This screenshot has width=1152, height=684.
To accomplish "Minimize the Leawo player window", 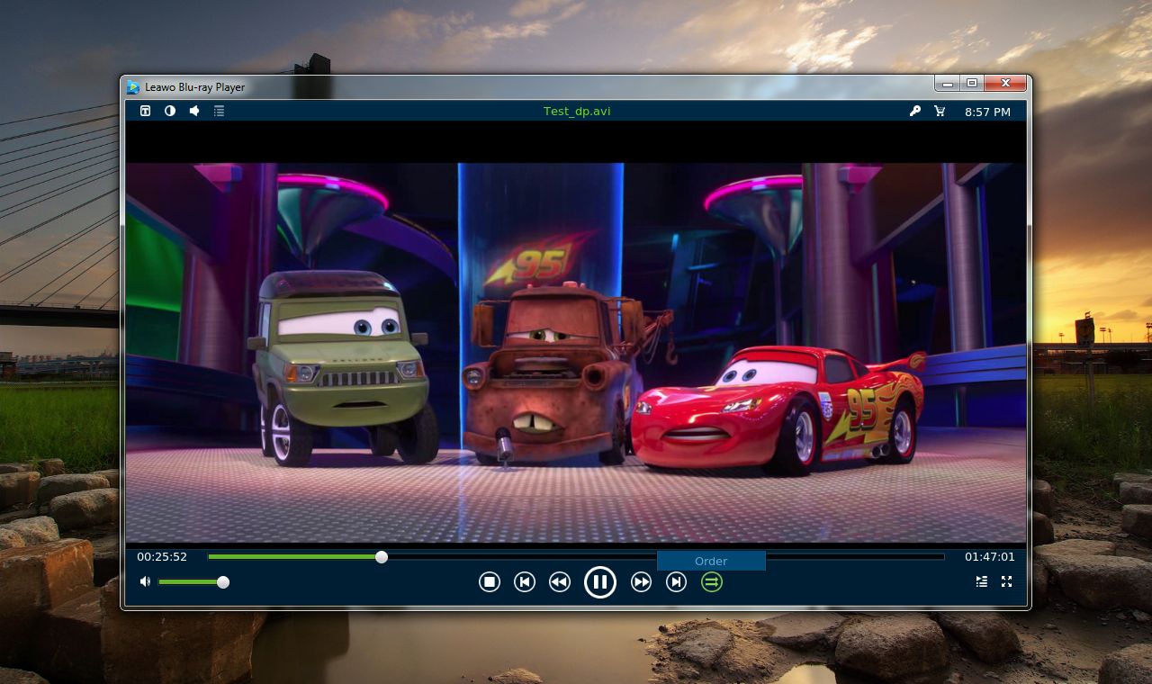I will tap(947, 83).
